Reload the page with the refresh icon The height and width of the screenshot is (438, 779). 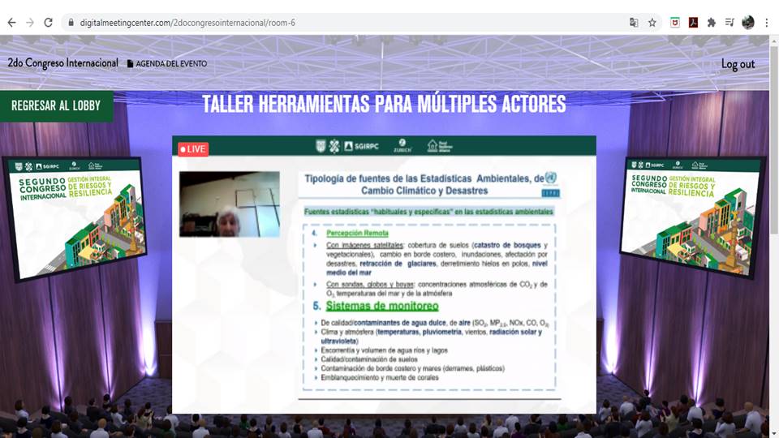coord(48,23)
